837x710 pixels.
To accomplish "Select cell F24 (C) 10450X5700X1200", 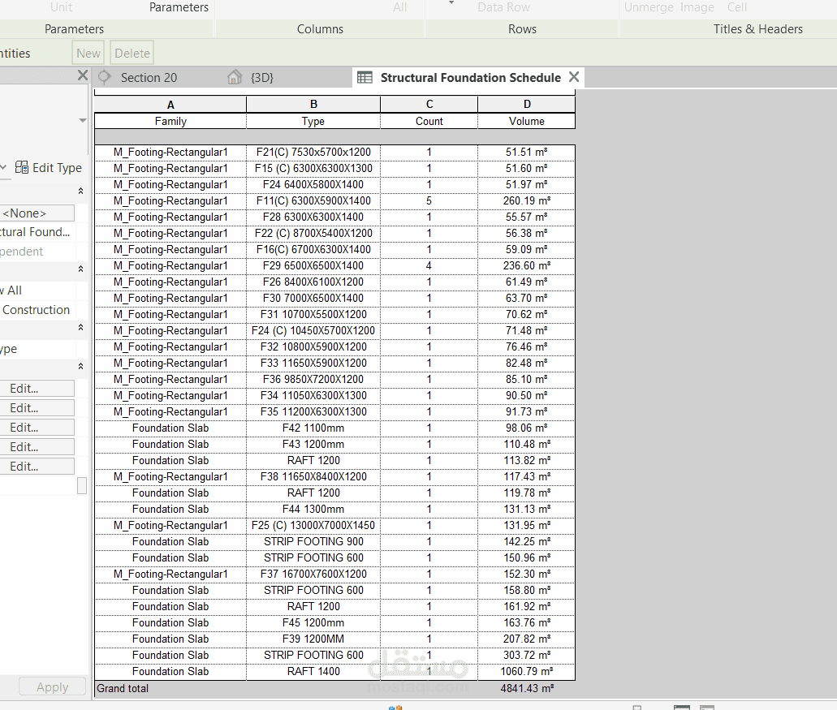I will point(313,331).
